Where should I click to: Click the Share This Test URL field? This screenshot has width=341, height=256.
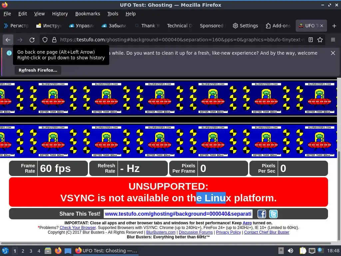[178, 214]
